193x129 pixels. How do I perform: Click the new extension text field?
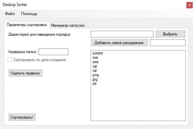tap(168, 43)
